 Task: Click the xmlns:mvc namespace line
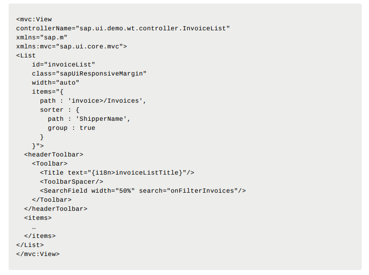tap(72, 47)
